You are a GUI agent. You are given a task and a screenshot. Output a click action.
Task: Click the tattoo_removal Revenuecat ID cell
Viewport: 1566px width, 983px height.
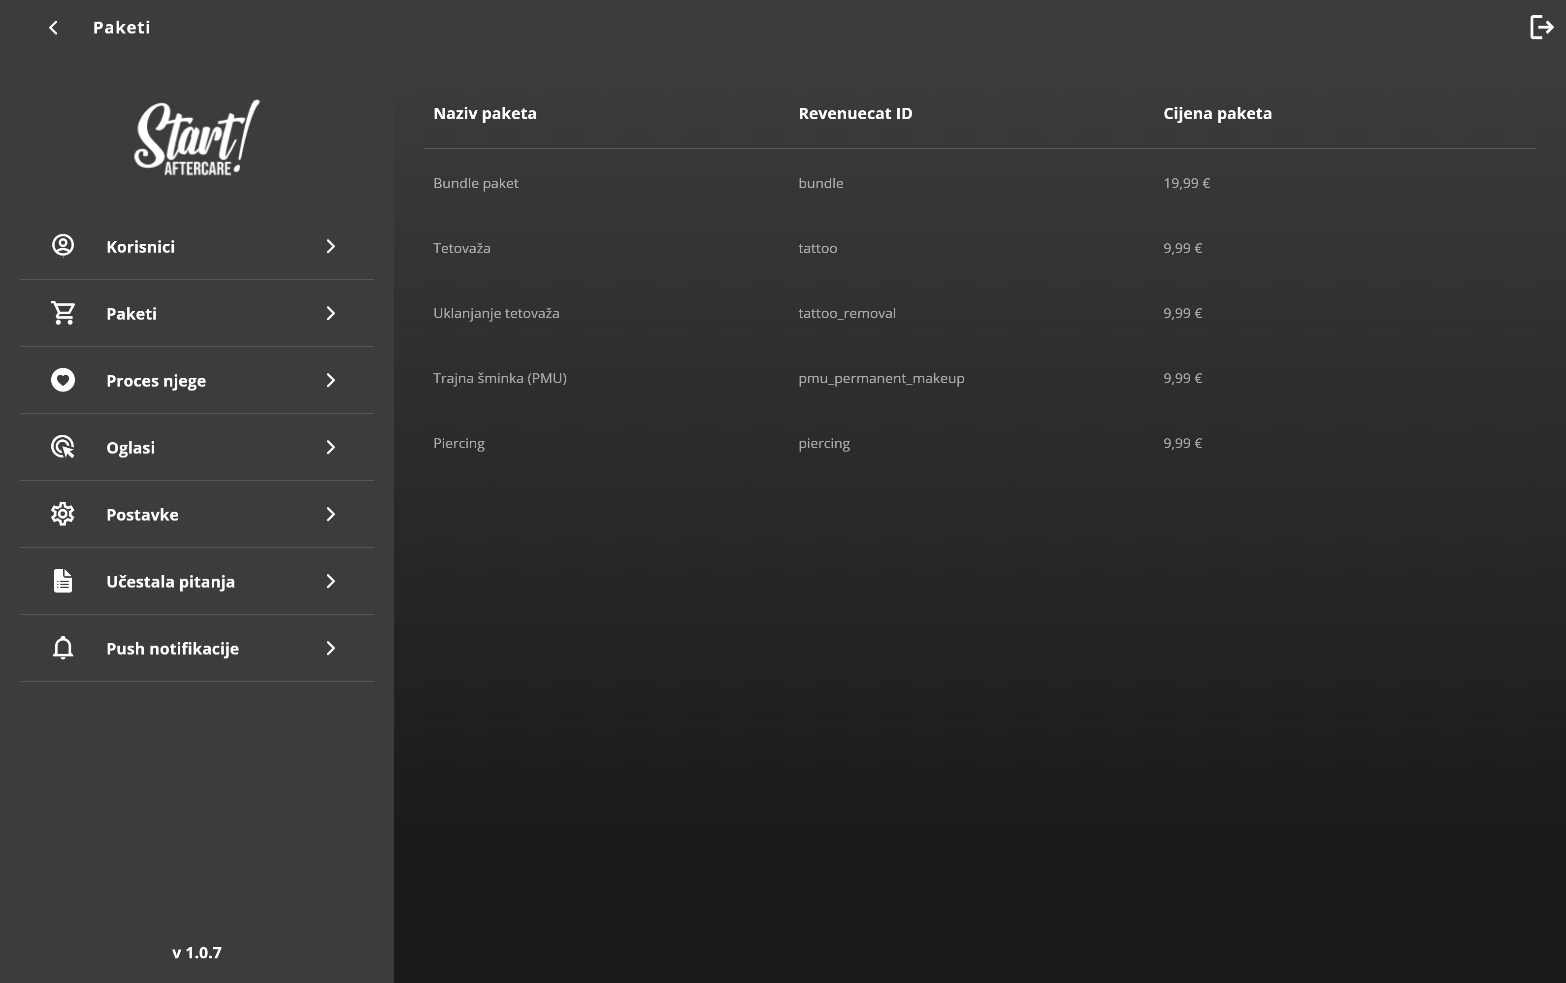coord(847,313)
